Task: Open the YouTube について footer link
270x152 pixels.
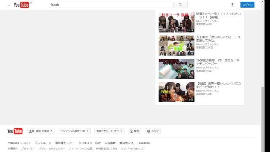Action: pyautogui.click(x=19, y=143)
